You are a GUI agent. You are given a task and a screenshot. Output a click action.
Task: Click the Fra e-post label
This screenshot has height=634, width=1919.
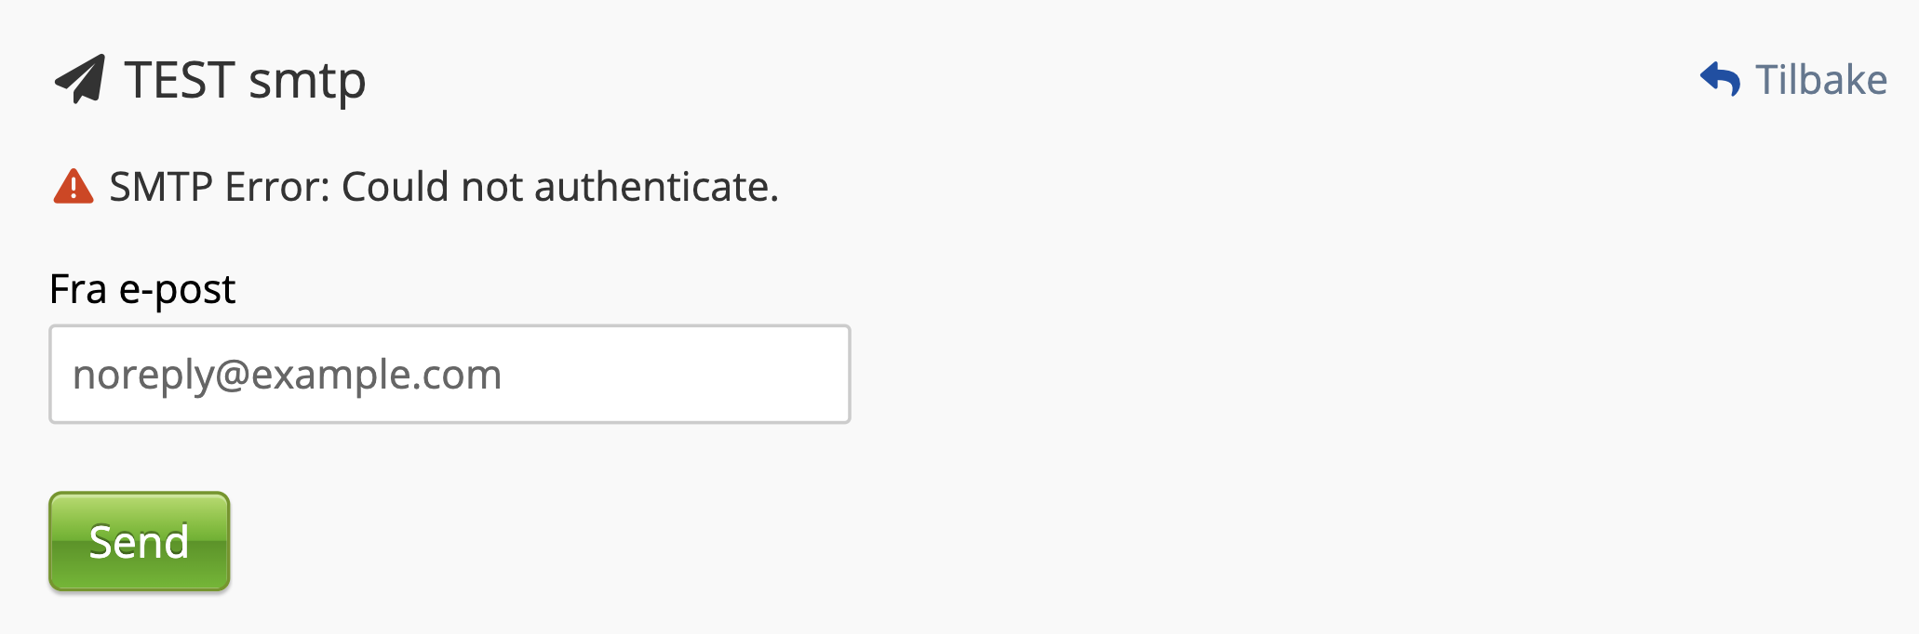(142, 289)
